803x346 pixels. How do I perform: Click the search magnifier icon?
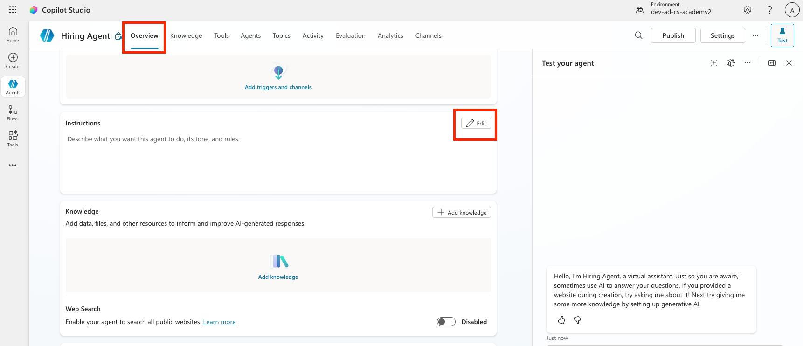[x=638, y=35]
